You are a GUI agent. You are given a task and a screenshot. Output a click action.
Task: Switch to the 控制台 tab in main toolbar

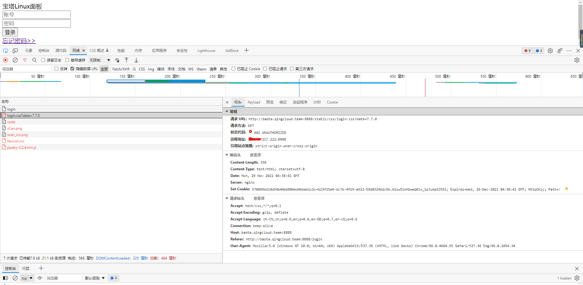tap(44, 51)
